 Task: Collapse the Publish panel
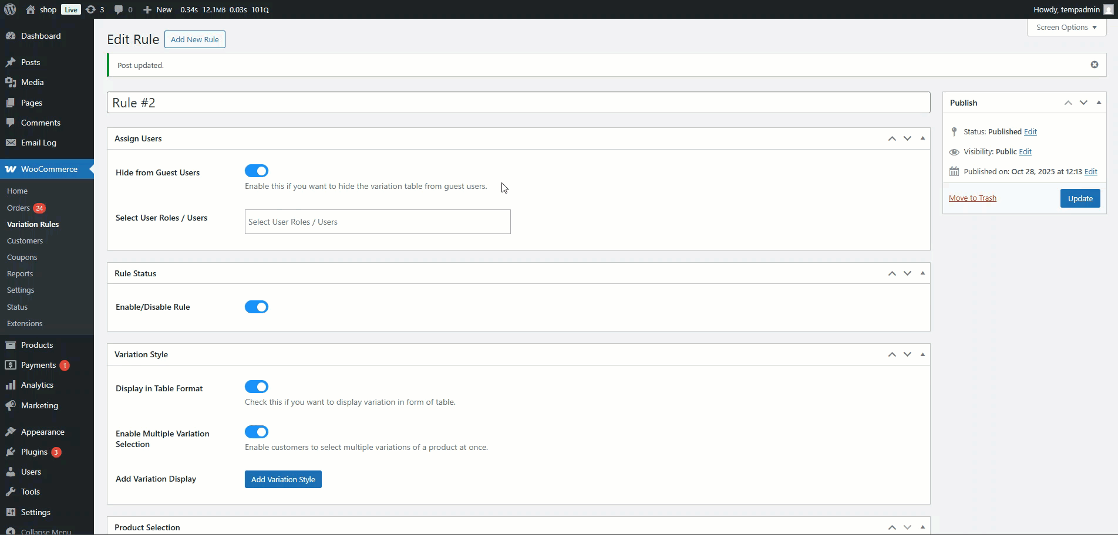point(1099,103)
